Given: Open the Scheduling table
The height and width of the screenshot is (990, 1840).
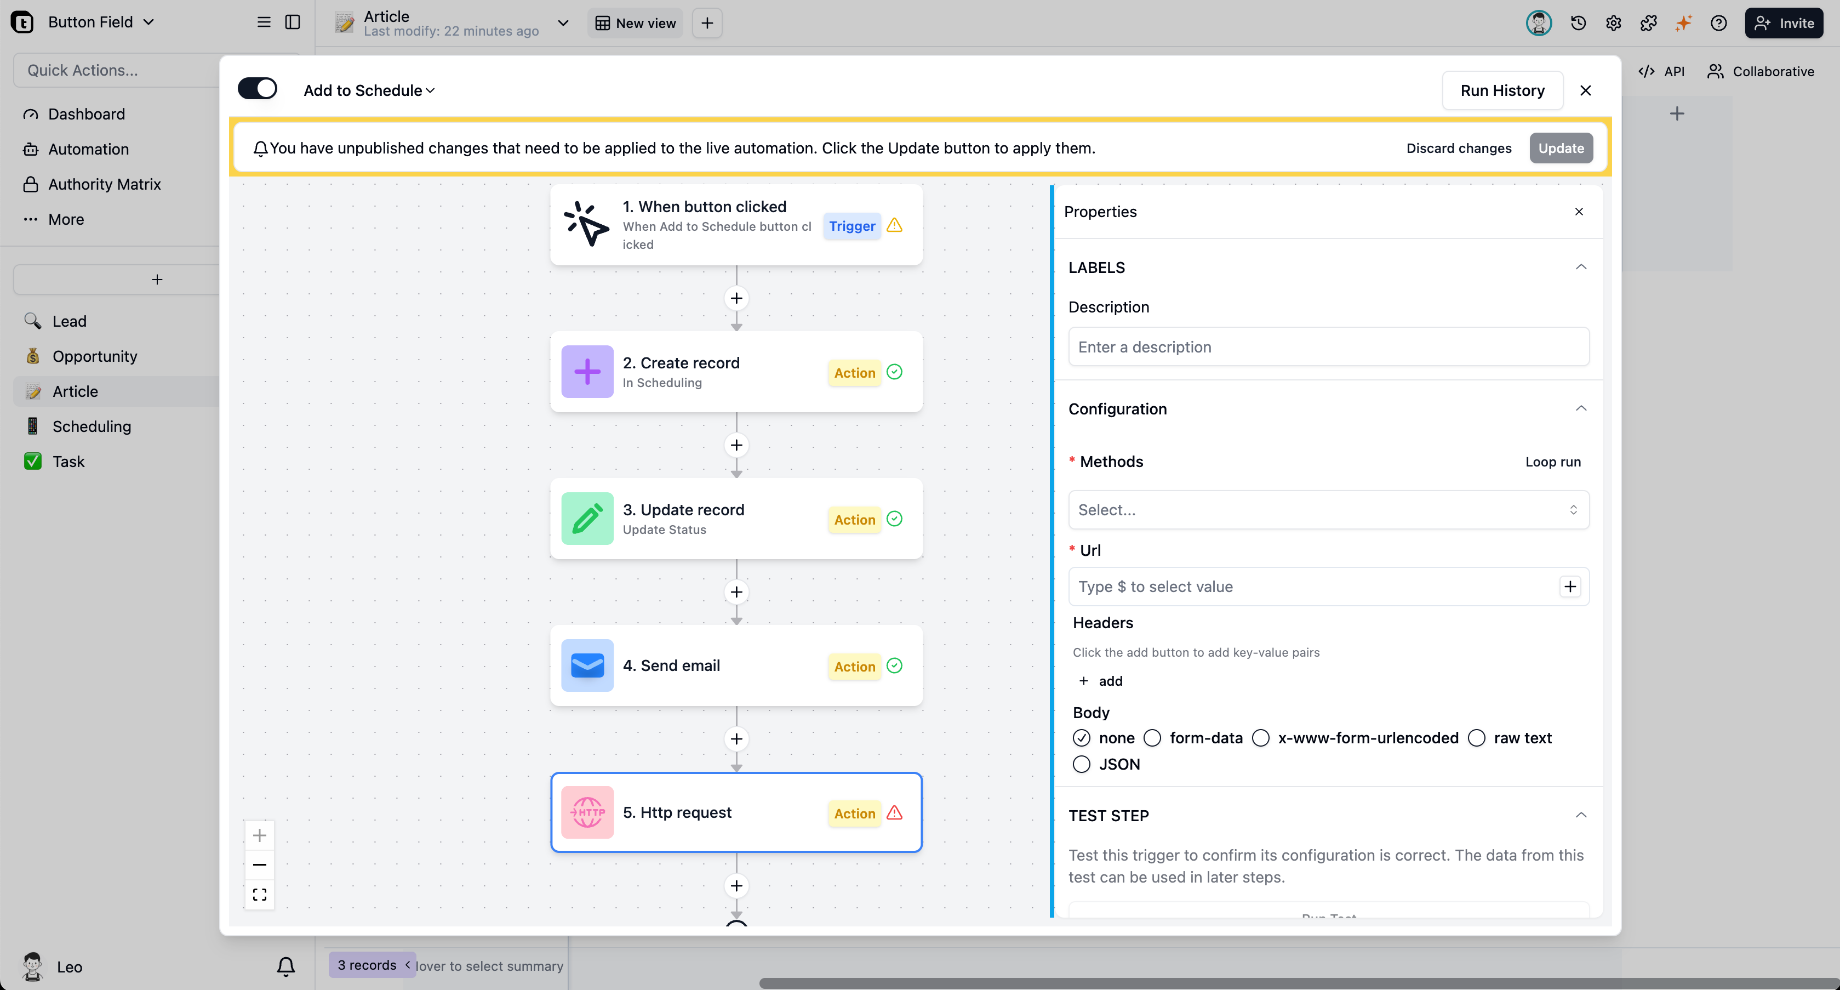Looking at the screenshot, I should (92, 426).
